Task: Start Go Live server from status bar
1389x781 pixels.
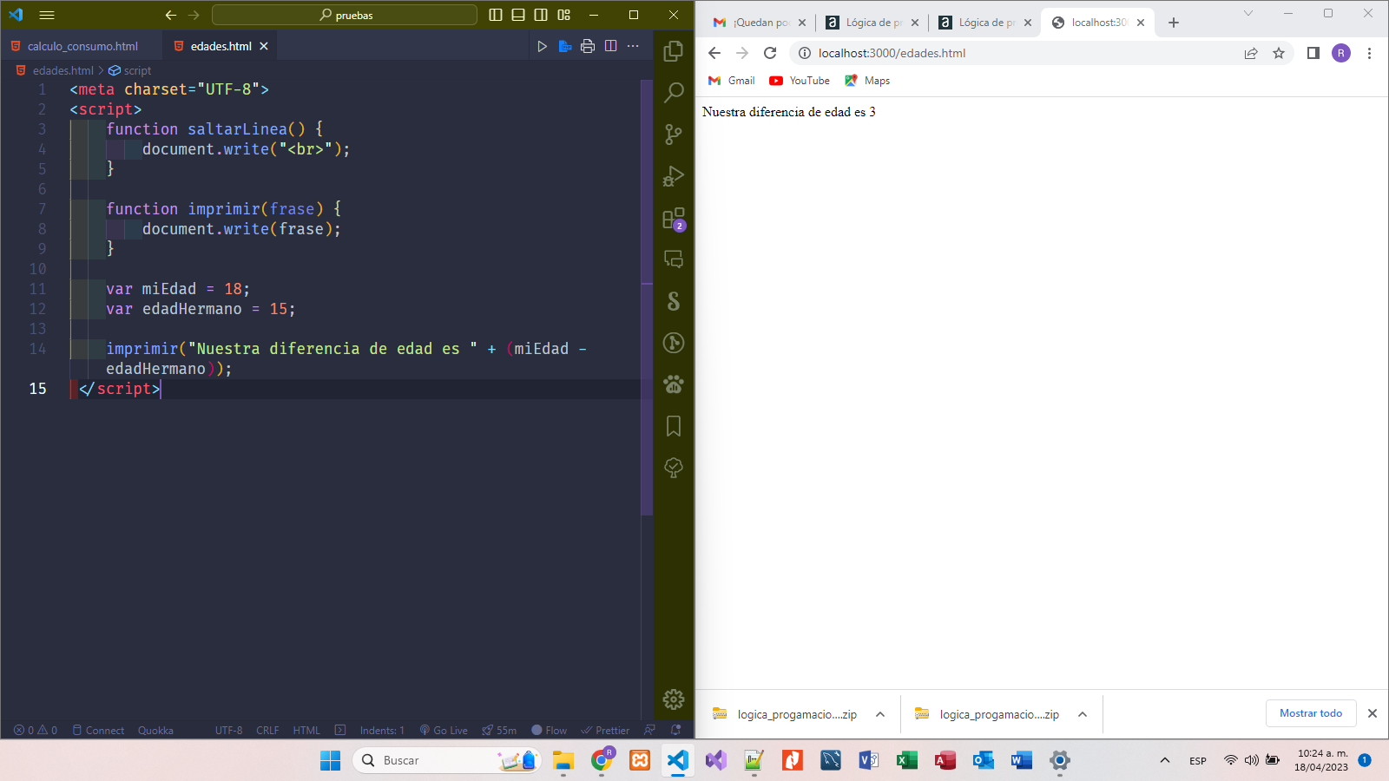Action: pyautogui.click(x=444, y=730)
